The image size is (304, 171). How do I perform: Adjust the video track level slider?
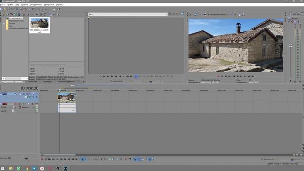click(26, 97)
